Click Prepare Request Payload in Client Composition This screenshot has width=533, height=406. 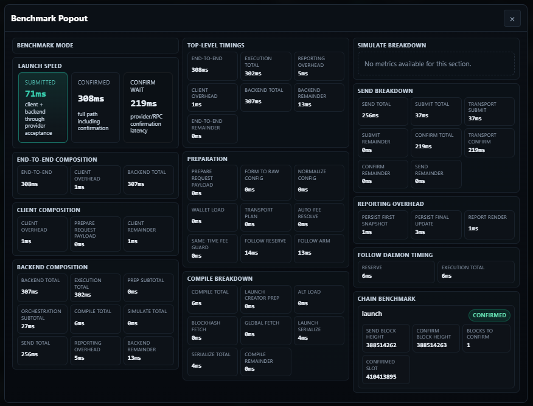[96, 234]
